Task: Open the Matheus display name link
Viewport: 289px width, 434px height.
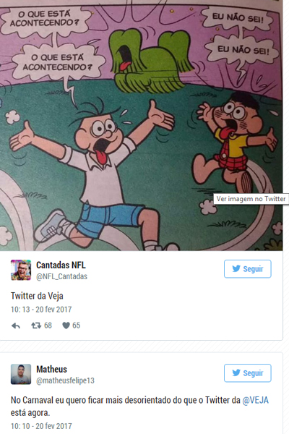Action: 51,369
